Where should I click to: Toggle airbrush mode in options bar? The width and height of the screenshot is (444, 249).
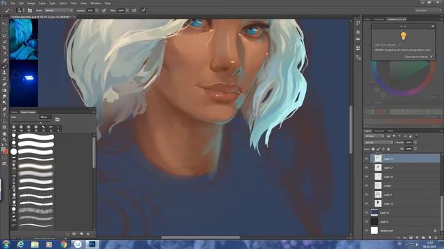[134, 10]
